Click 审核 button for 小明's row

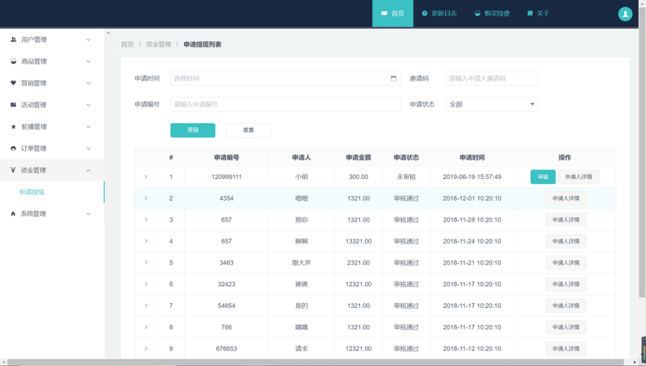click(543, 177)
